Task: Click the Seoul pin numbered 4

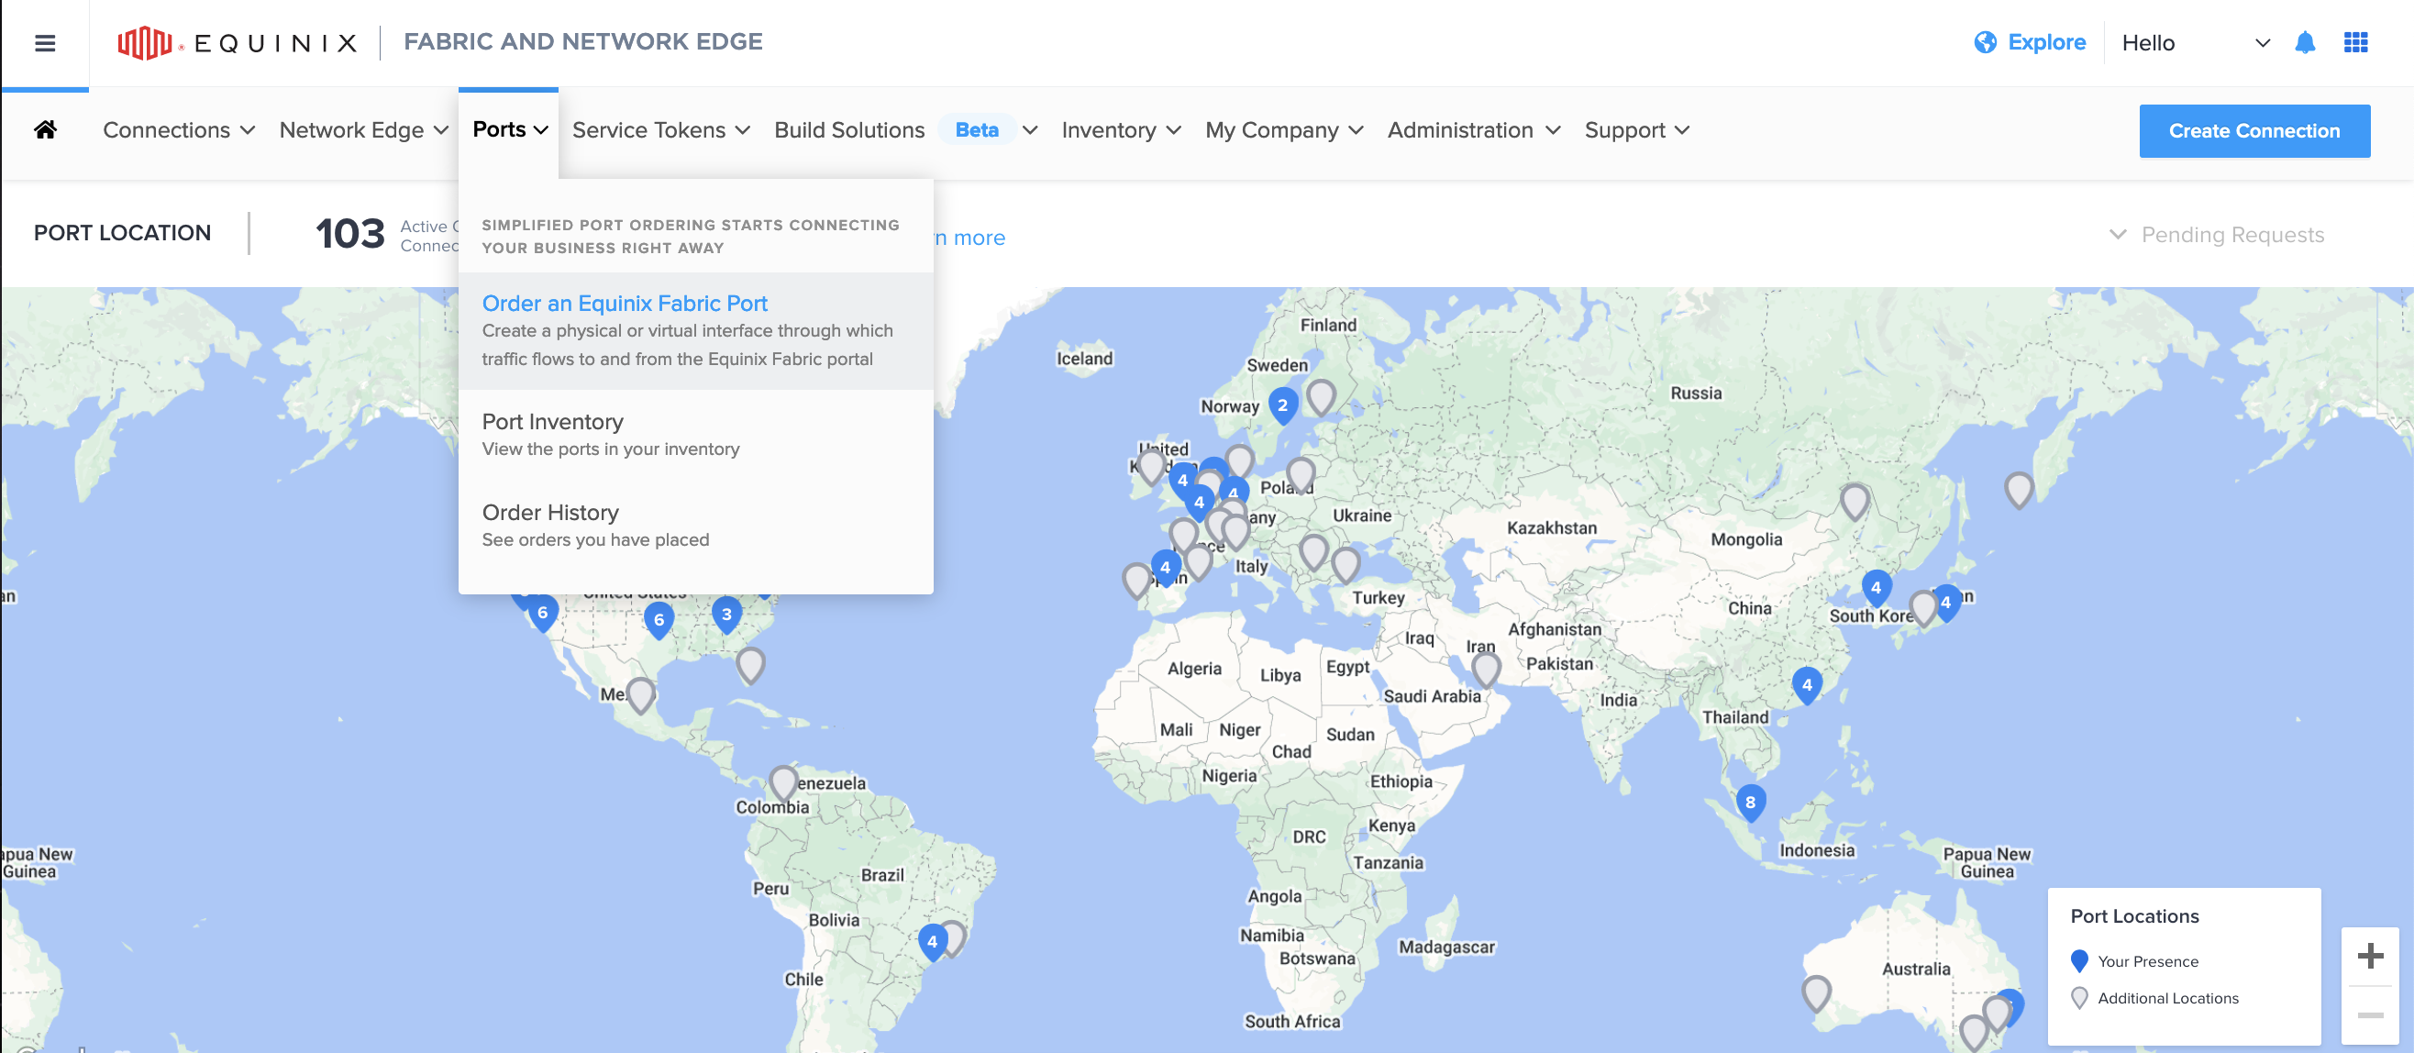Action: (1875, 588)
